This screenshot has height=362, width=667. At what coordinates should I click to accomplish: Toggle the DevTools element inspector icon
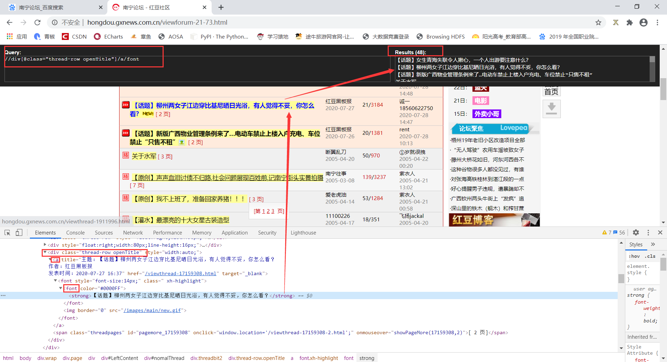7,232
